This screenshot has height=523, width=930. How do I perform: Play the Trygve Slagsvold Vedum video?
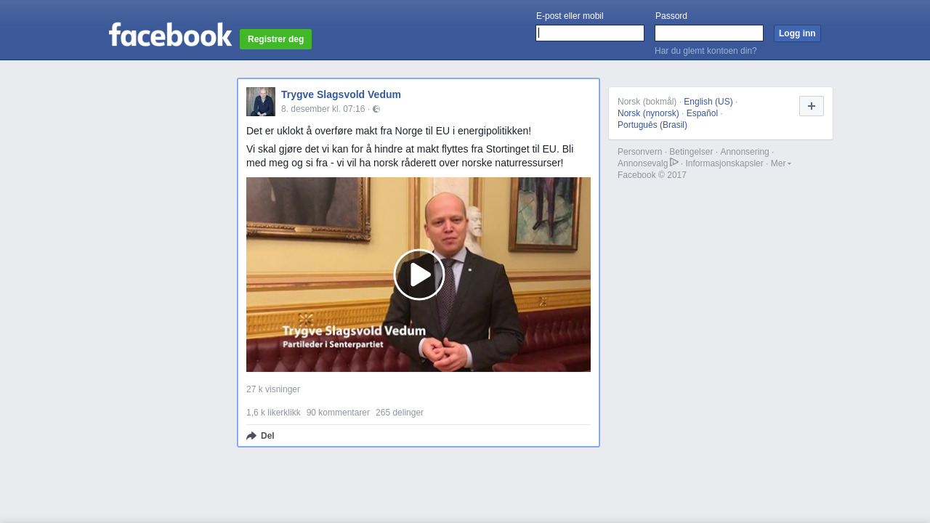click(419, 275)
